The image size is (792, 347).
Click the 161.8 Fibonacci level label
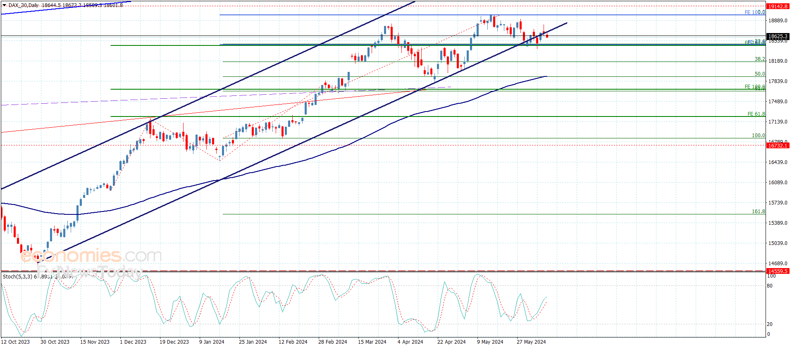click(x=758, y=212)
